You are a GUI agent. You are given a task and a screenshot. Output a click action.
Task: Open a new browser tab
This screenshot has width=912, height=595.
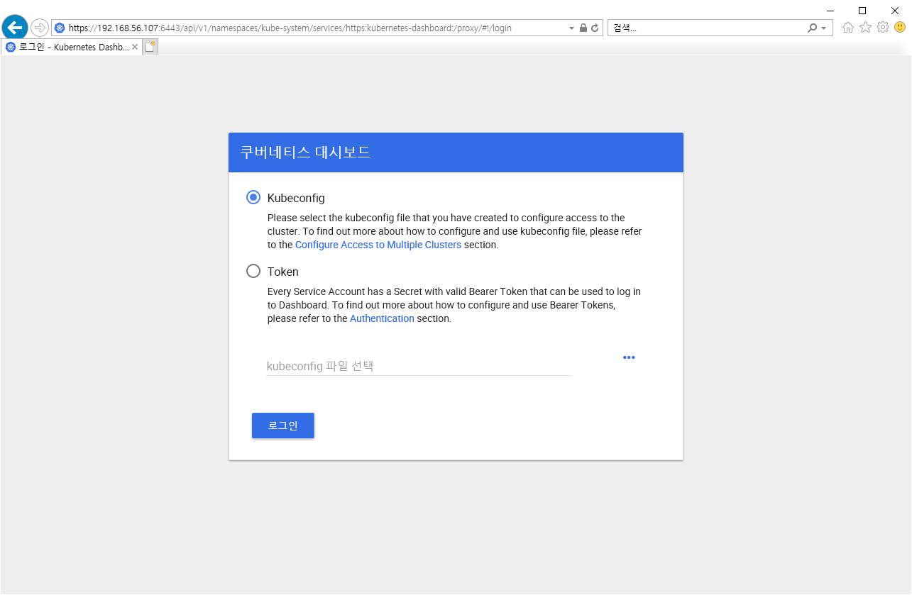pyautogui.click(x=150, y=48)
